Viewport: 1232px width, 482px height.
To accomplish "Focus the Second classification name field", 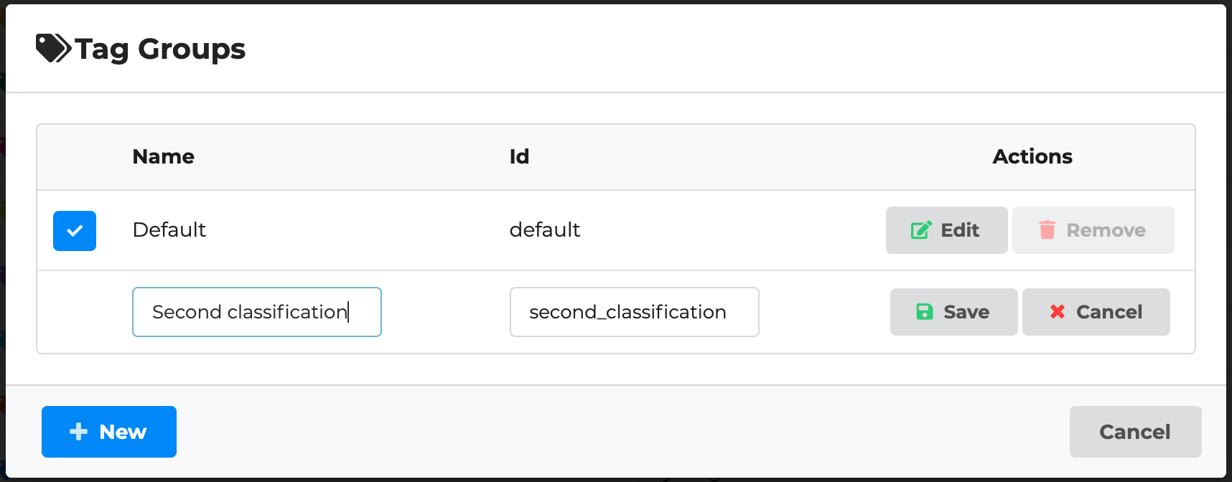I will click(x=256, y=312).
